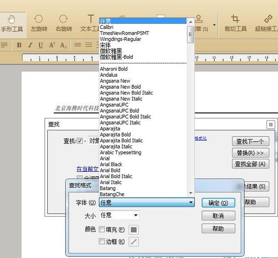Select AngsanaUPC font
The width and height of the screenshot is (278, 258).
coord(143,105)
